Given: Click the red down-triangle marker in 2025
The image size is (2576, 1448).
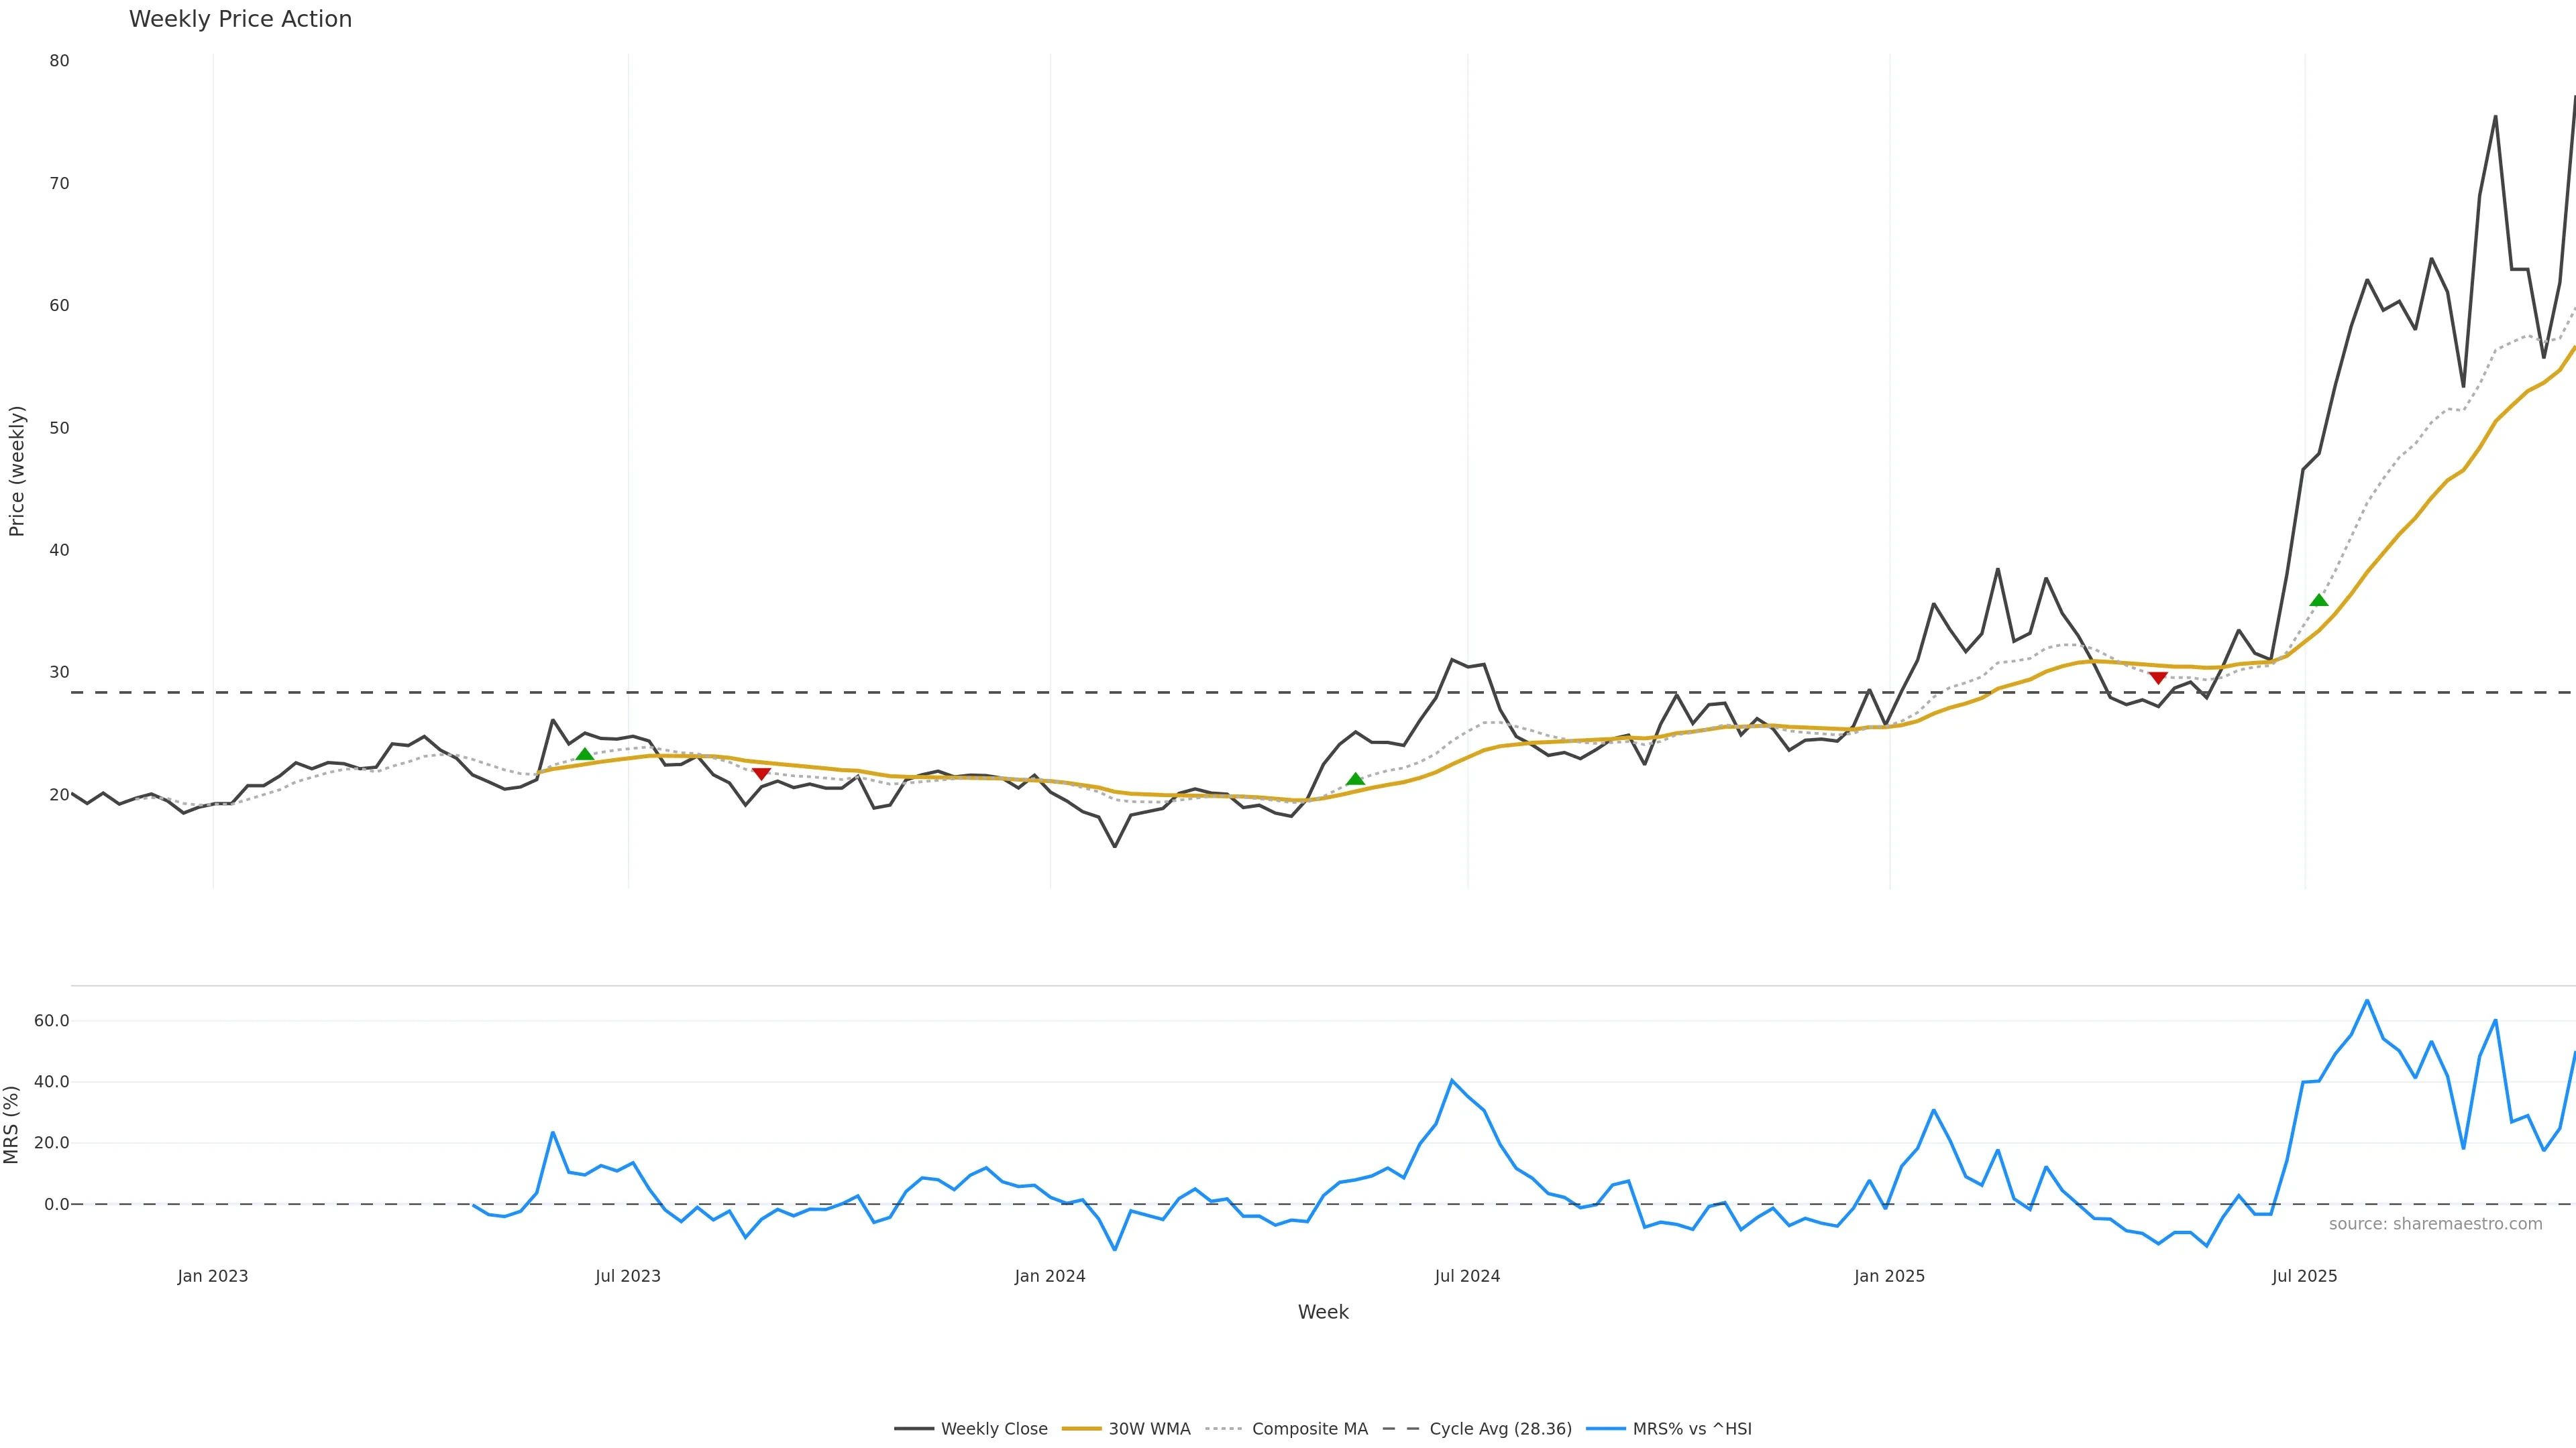Looking at the screenshot, I should 2158,678.
